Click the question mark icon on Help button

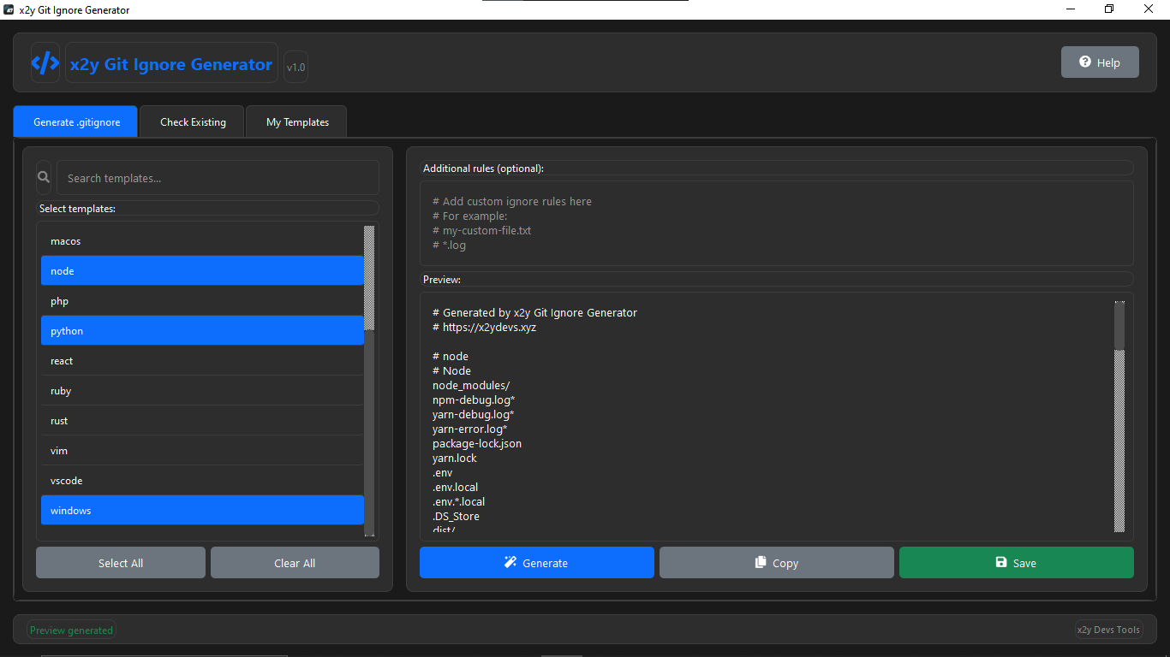(x=1084, y=62)
